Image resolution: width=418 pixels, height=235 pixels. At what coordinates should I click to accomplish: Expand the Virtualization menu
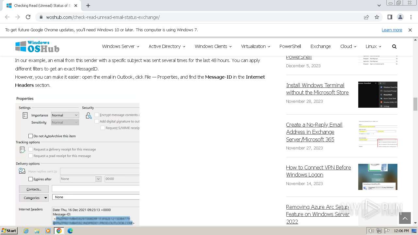click(255, 46)
